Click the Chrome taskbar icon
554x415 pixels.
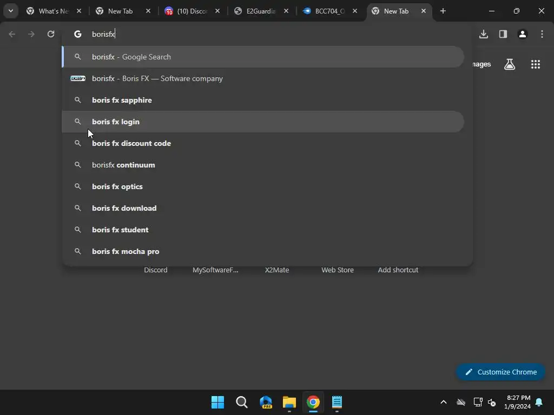click(x=313, y=402)
